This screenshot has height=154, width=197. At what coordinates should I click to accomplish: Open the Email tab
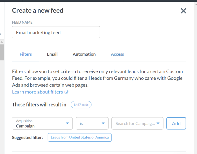click(52, 54)
